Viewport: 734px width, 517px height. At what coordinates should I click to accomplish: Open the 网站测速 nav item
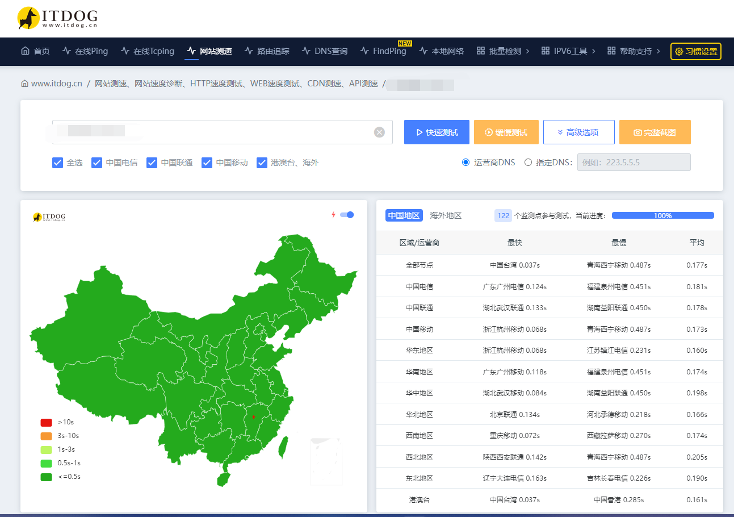point(209,51)
